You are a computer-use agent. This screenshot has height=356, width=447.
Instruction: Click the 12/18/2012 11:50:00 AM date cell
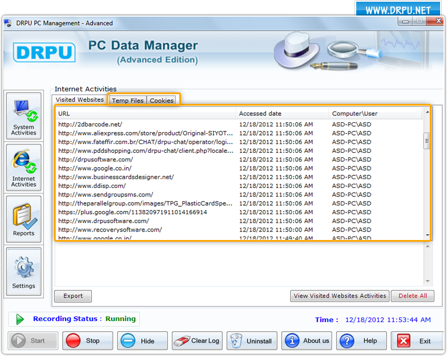[276, 230]
